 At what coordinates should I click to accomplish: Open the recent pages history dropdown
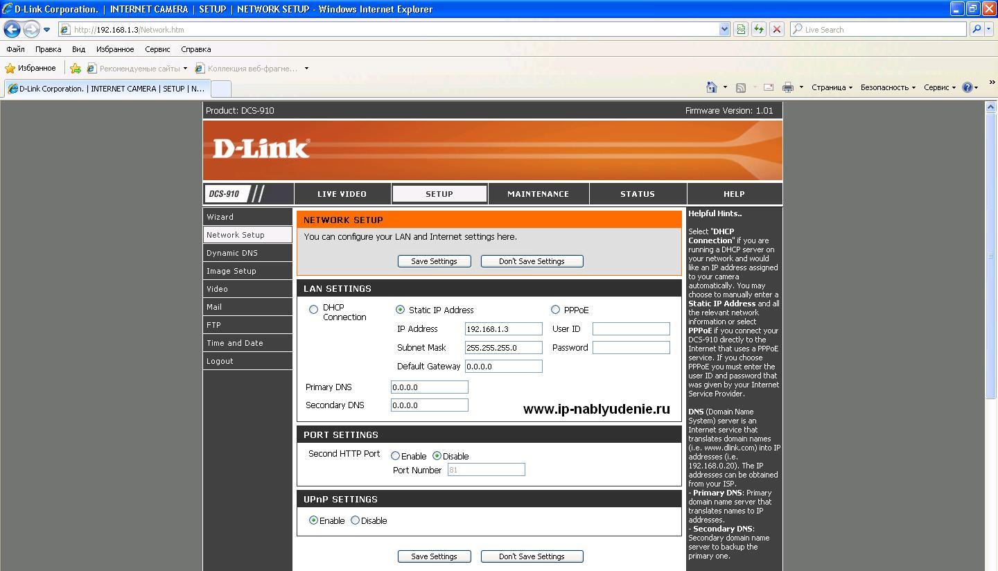click(46, 30)
